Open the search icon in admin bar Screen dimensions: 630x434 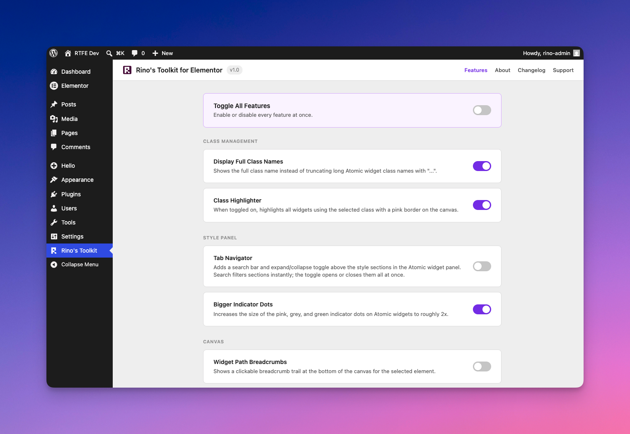pos(109,53)
